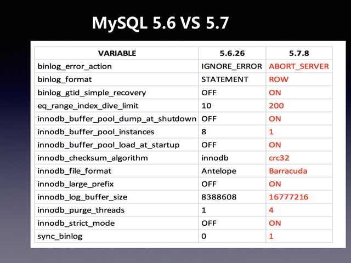Screen dimensions: 351x263
Task: Select value 1 in the innodb_purge_threads row
Action: coord(203,210)
